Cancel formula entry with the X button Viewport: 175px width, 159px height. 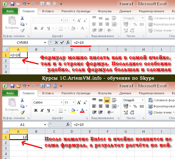coord(56,42)
